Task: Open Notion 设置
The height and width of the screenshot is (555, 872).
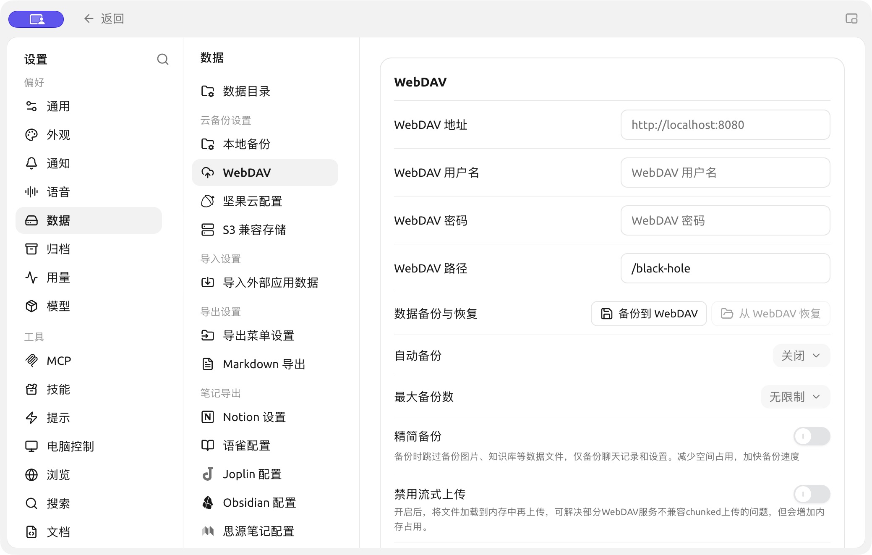Action: coord(265,417)
